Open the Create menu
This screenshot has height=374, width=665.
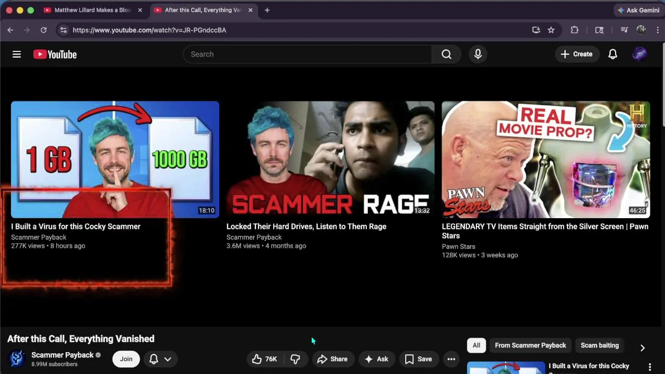[577, 54]
